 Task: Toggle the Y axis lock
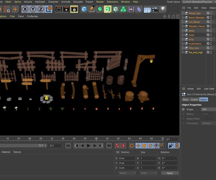tap(33, 9)
